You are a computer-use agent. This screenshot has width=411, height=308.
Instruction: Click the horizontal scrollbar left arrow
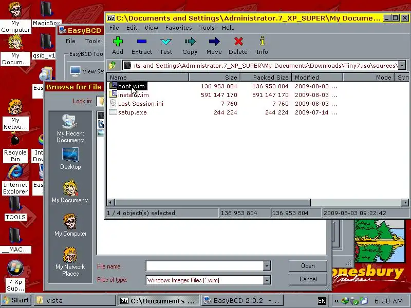(110, 202)
